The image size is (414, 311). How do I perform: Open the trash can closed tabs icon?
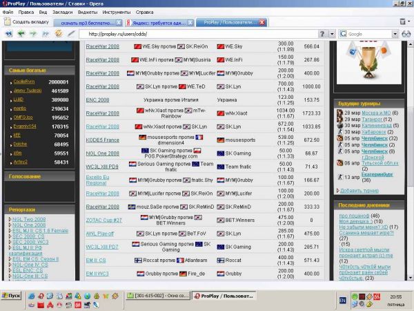tap(403, 21)
